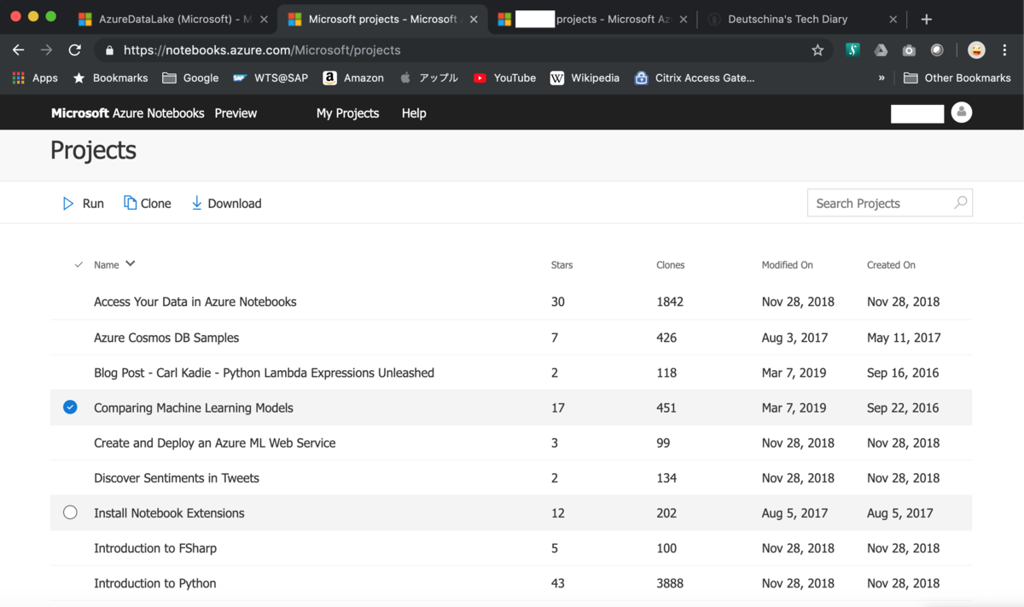This screenshot has height=607, width=1024.
Task: Open the Other Bookmarks folder
Action: coord(957,78)
